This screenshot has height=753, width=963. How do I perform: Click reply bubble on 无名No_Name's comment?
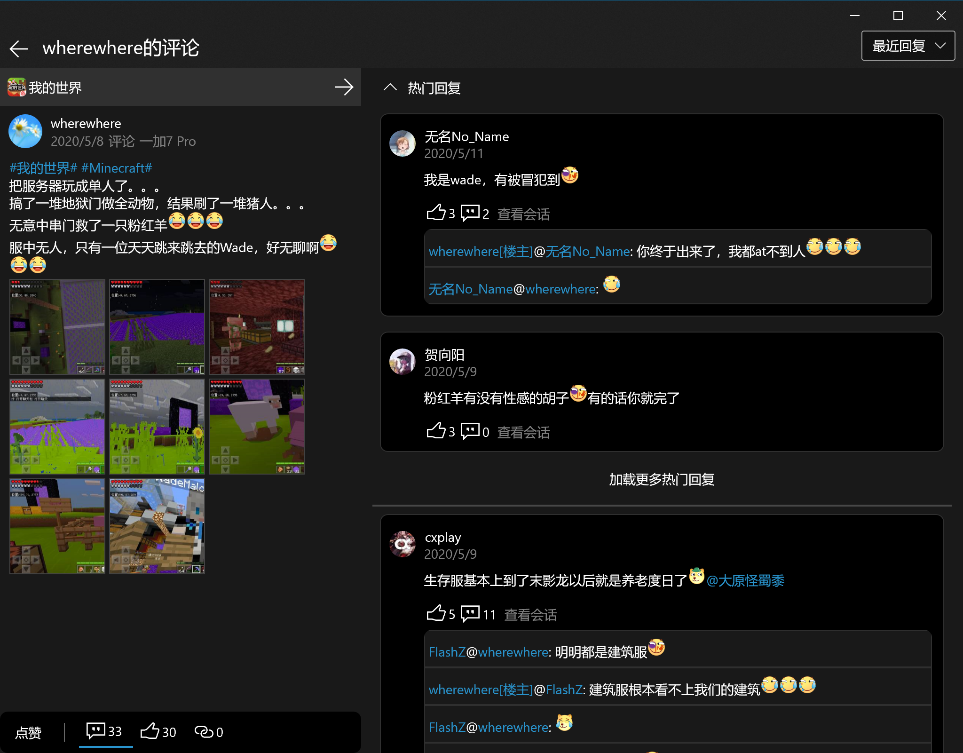[470, 213]
